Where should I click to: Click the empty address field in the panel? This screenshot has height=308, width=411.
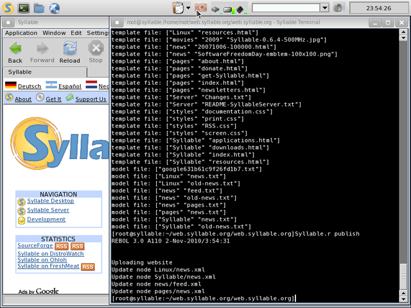pos(286,8)
